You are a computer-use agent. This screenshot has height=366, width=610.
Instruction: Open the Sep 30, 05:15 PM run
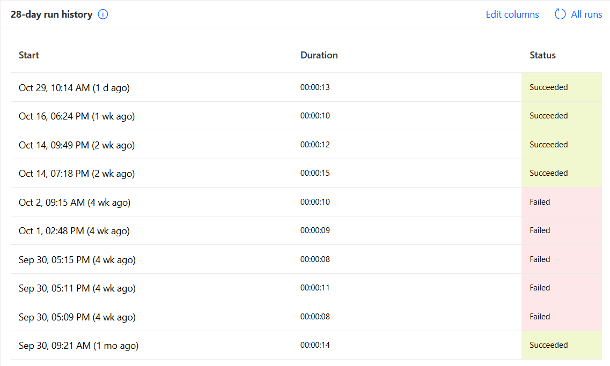tap(77, 260)
